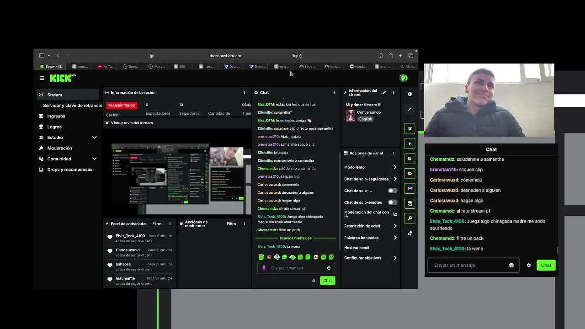The width and height of the screenshot is (585, 329).
Task: Open Modo lento options arrow
Action: 395,167
